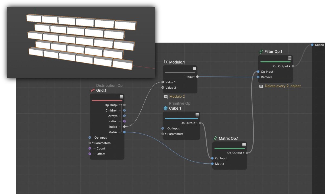Expand the Op Output dropdown on Grid.1
The image size is (325, 194).
121,105
